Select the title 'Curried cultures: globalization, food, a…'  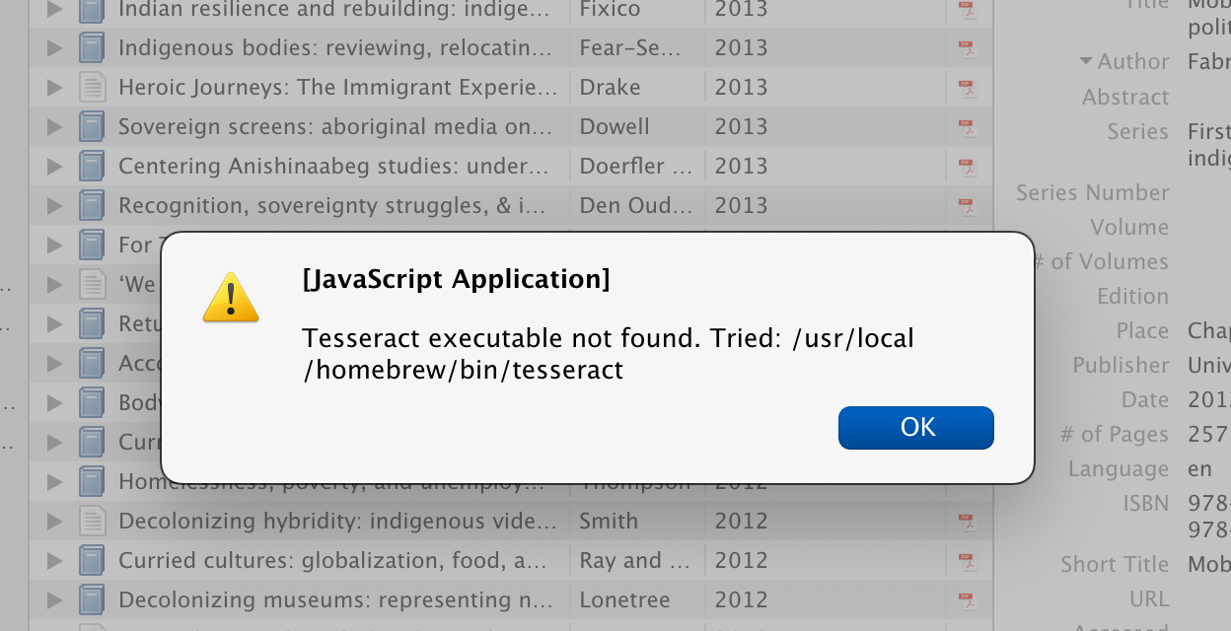pos(330,560)
